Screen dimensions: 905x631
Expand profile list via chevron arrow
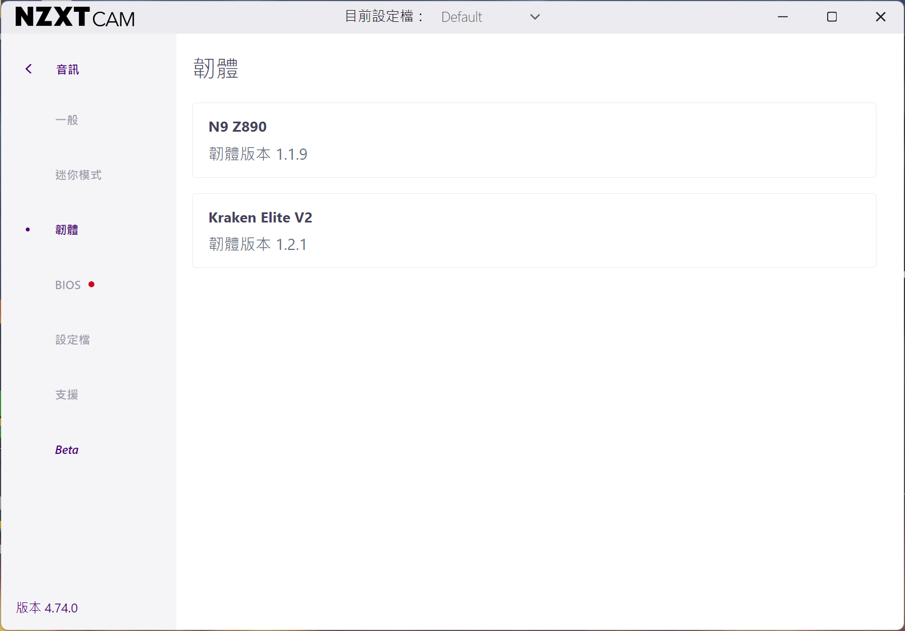pos(535,17)
